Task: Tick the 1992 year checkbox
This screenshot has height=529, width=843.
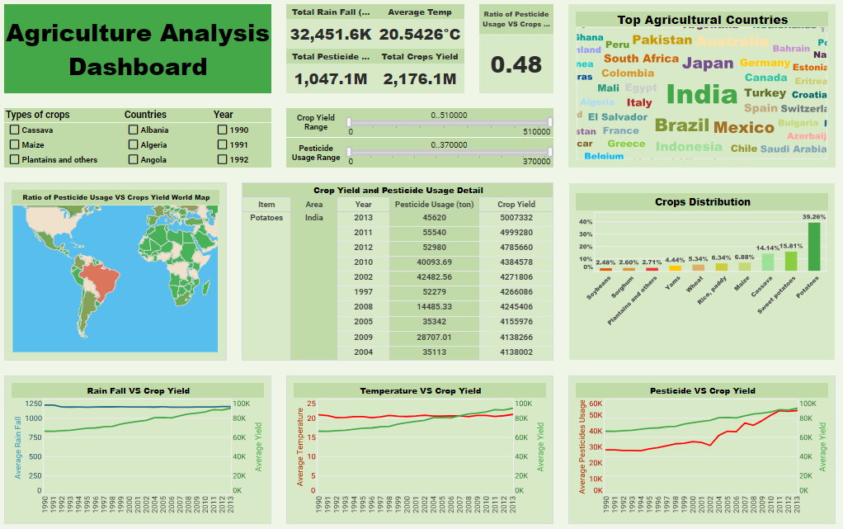Action: 222,159
